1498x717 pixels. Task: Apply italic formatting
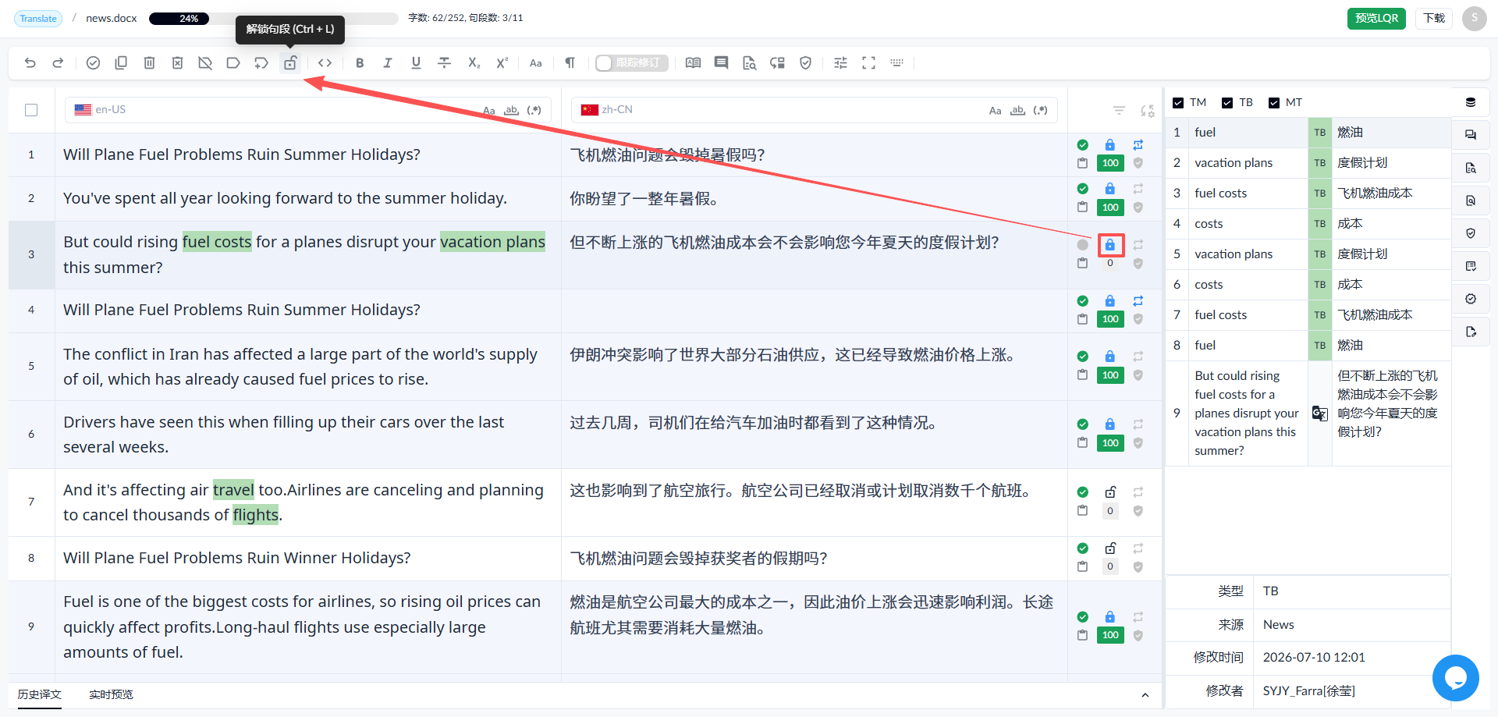click(x=388, y=63)
